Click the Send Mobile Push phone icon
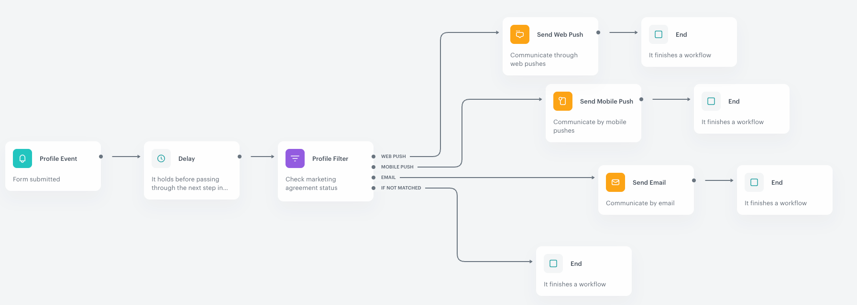This screenshot has height=305, width=857. point(563,101)
